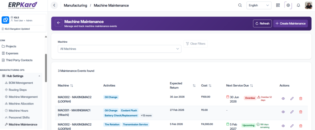Sort table by Expected Return column
Image resolution: width=315 pixels, height=130 pixels.
[194, 86]
